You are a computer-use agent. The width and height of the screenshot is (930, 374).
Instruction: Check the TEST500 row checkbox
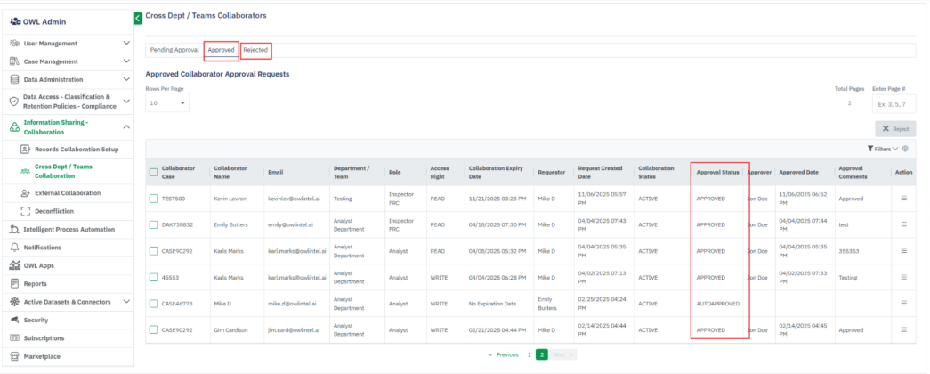(x=154, y=198)
